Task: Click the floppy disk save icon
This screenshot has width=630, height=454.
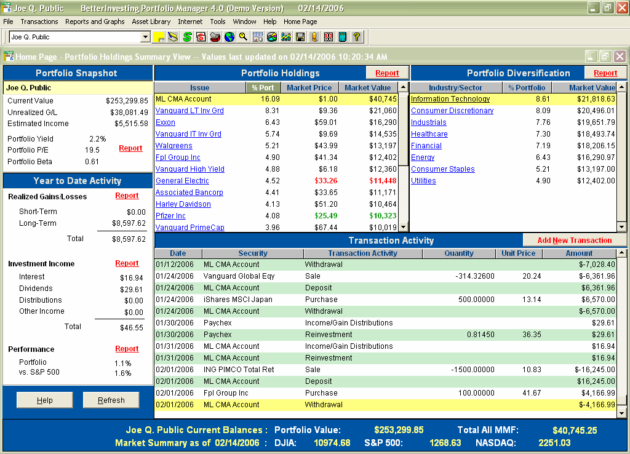Action: click(x=300, y=37)
